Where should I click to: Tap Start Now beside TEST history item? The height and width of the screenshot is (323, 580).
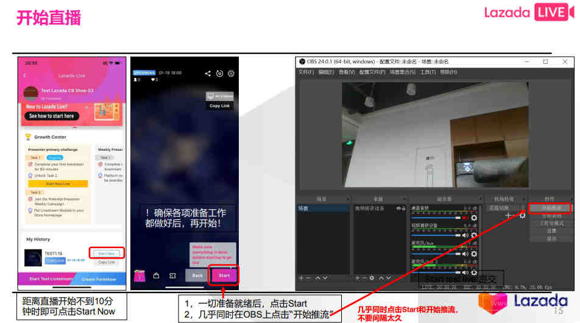pos(107,253)
